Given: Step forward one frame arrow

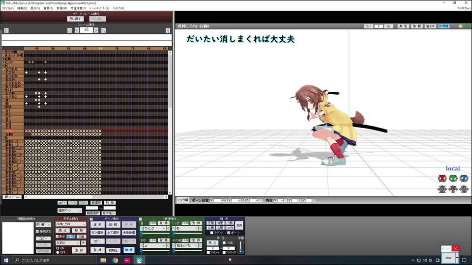Looking at the screenshot, I should point(96,30).
